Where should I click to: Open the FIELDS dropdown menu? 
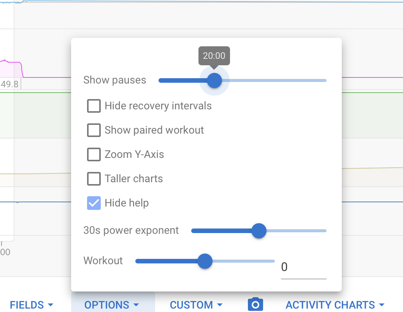click(x=32, y=305)
